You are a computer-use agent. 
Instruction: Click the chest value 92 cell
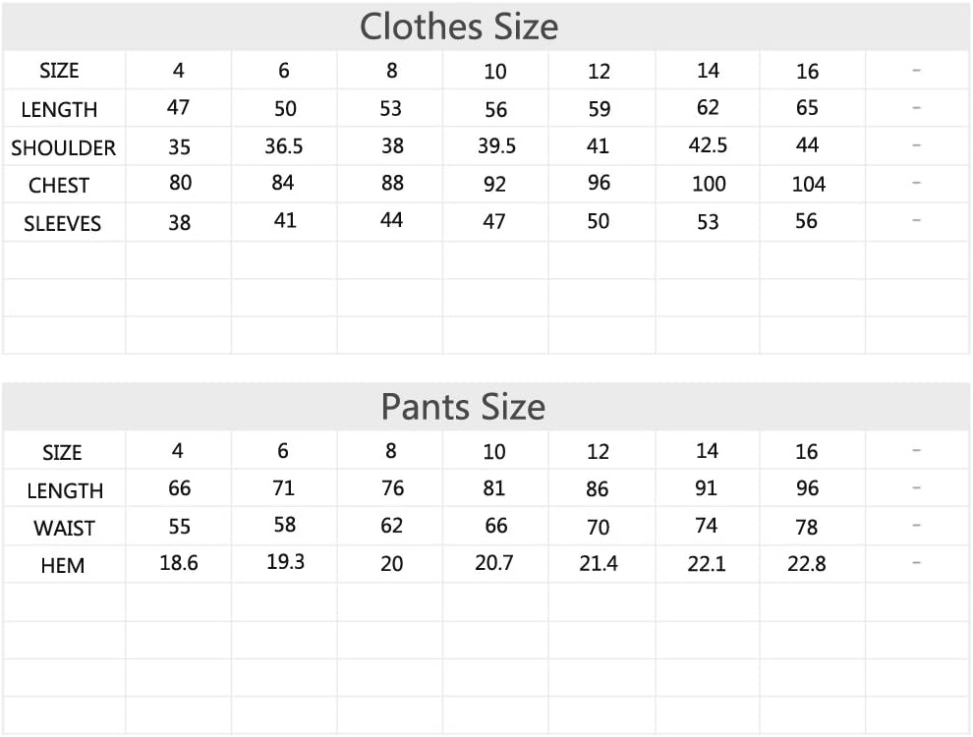[495, 184]
